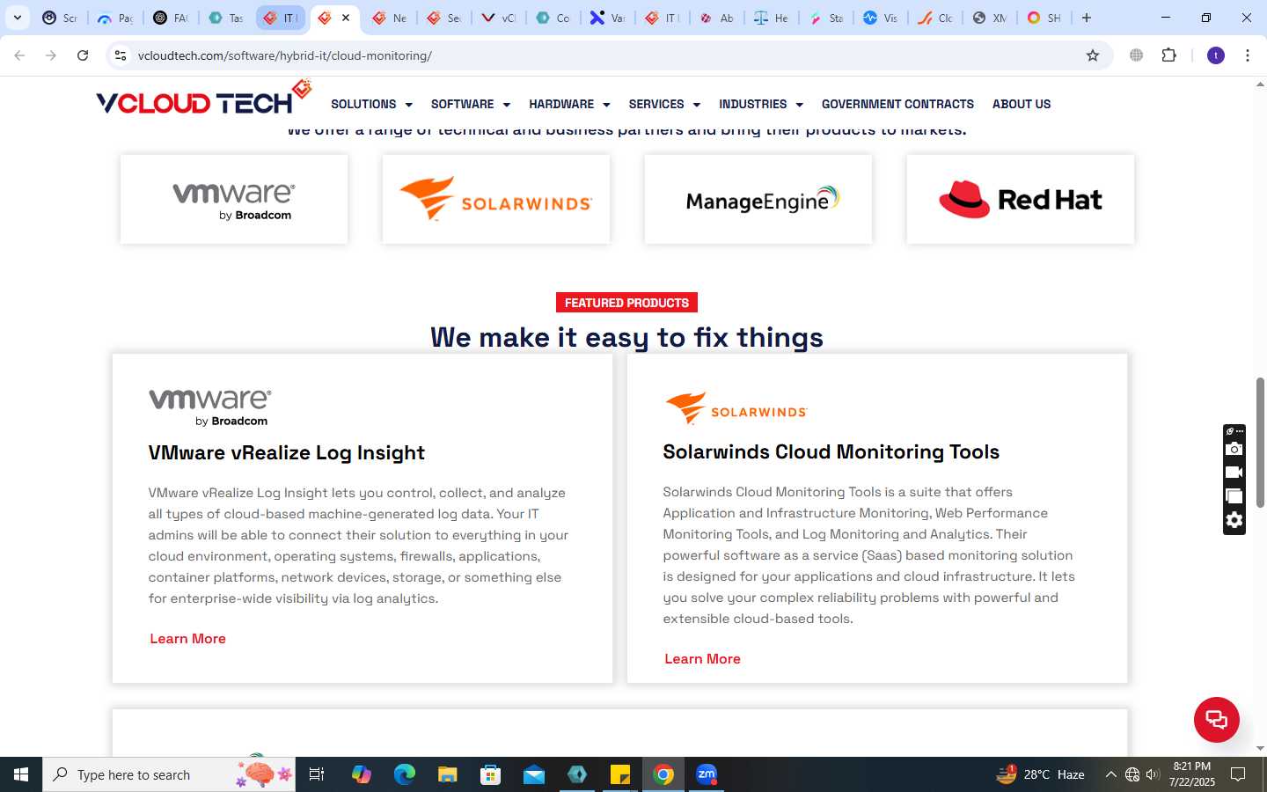View site information icon in address bar
Image resolution: width=1267 pixels, height=792 pixels.
point(121,55)
